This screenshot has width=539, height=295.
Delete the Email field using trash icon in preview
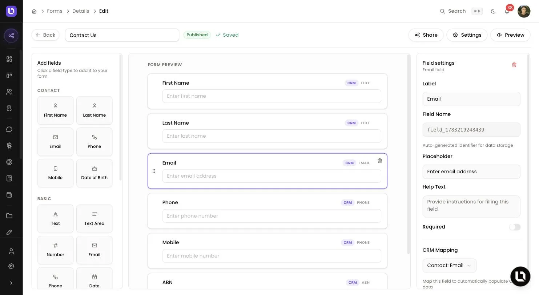coord(379,161)
